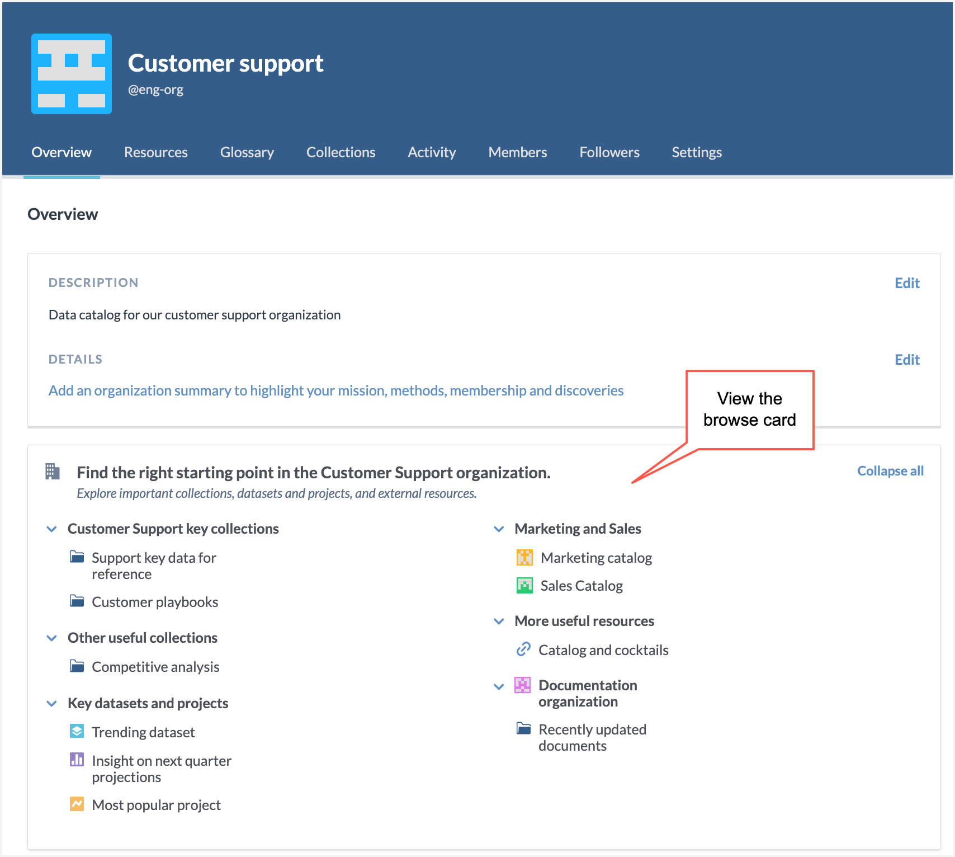Image resolution: width=955 pixels, height=857 pixels.
Task: Collapse Other useful collections section
Action: (51, 638)
